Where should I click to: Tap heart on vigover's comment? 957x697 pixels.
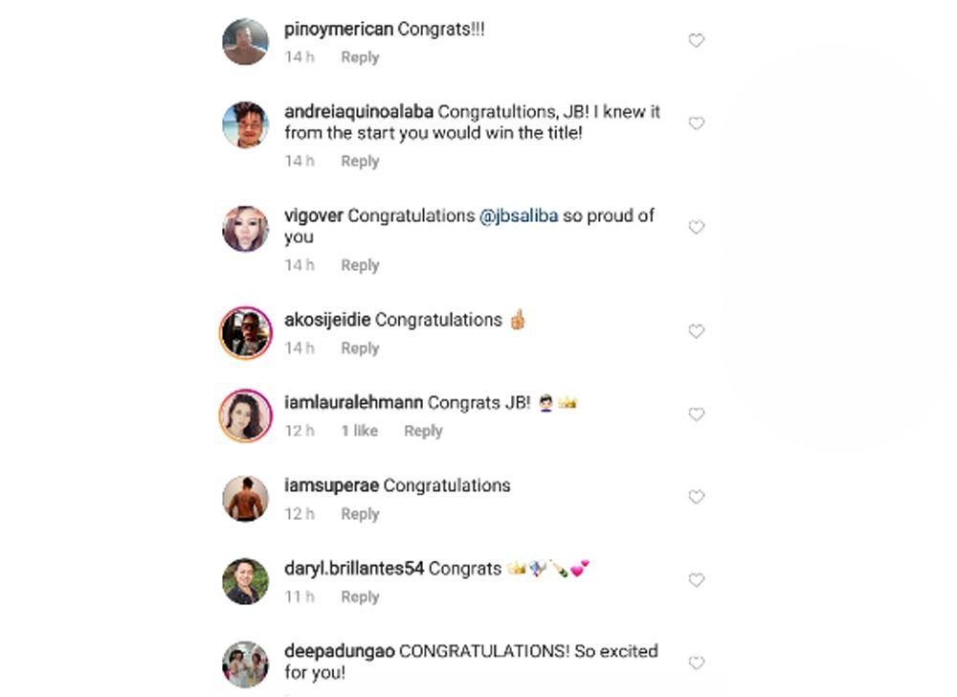(x=697, y=227)
